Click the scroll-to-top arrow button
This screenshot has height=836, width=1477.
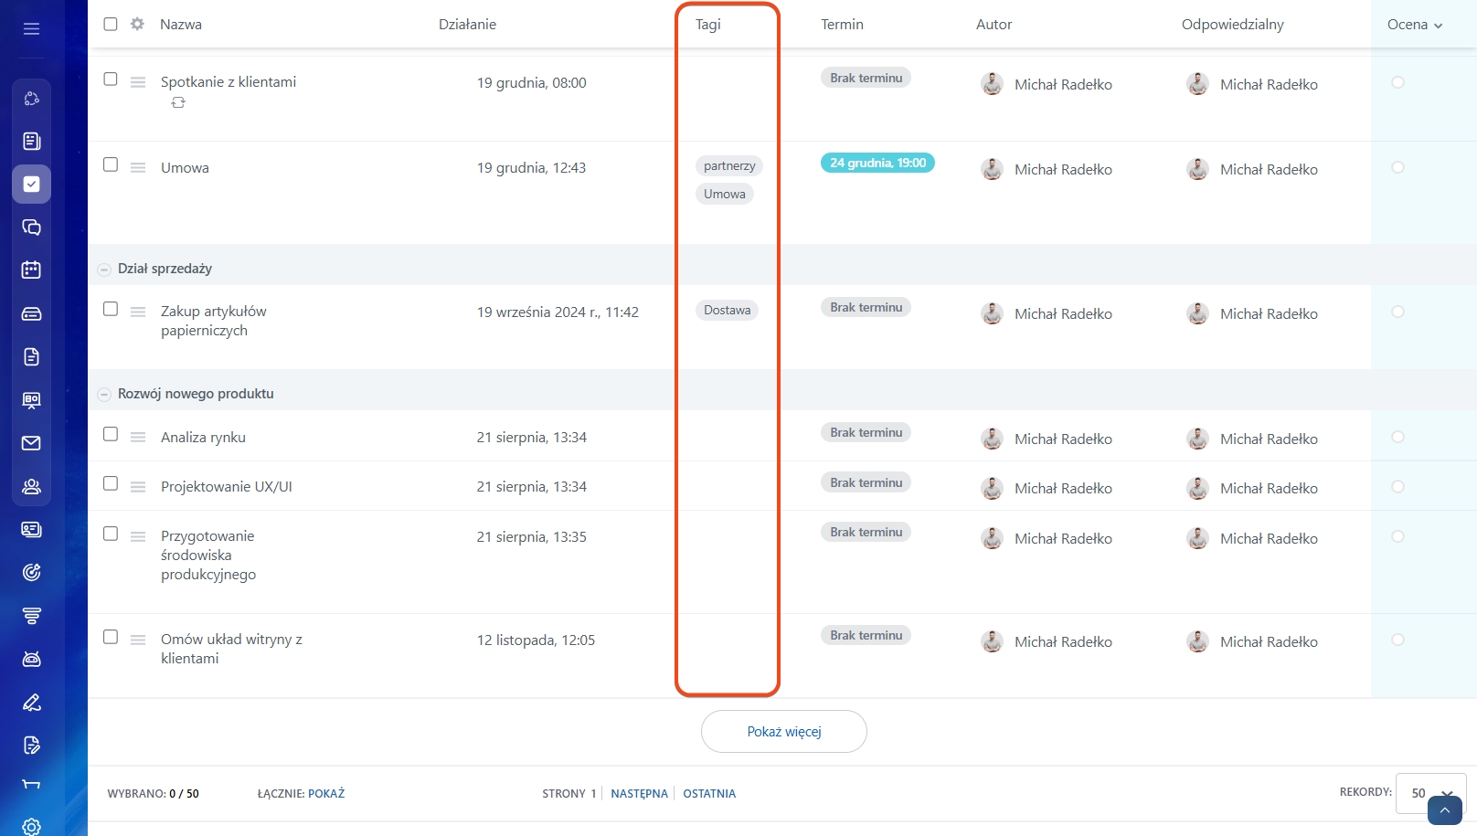tap(1444, 810)
